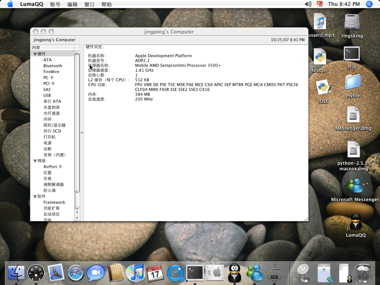Select 串行 ATA in the sidebar

click(52, 101)
